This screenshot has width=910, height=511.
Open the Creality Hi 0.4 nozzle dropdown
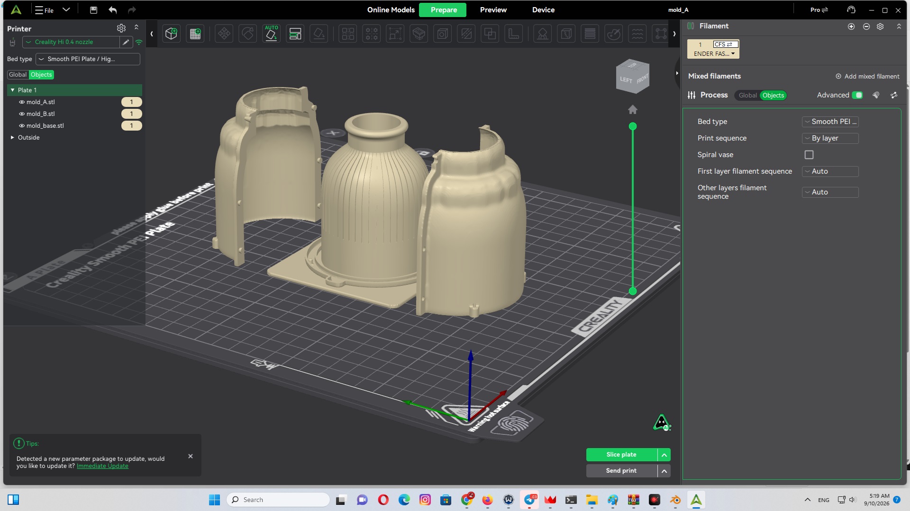point(71,42)
